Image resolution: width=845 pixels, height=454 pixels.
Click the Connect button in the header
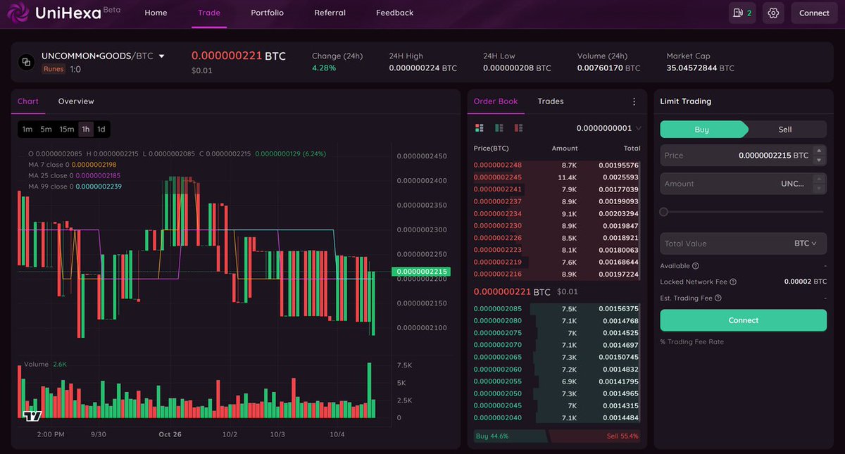click(x=815, y=13)
